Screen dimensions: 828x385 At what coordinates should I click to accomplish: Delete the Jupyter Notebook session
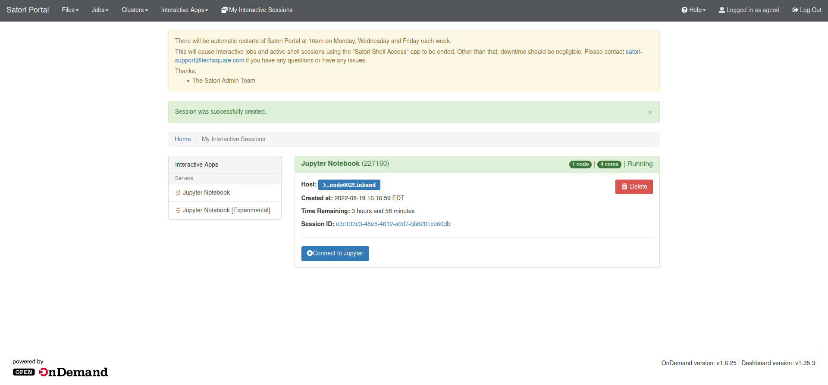634,187
